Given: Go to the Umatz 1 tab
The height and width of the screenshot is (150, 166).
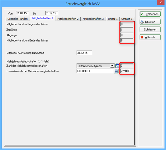Looking at the screenshot, I should click(113, 19).
